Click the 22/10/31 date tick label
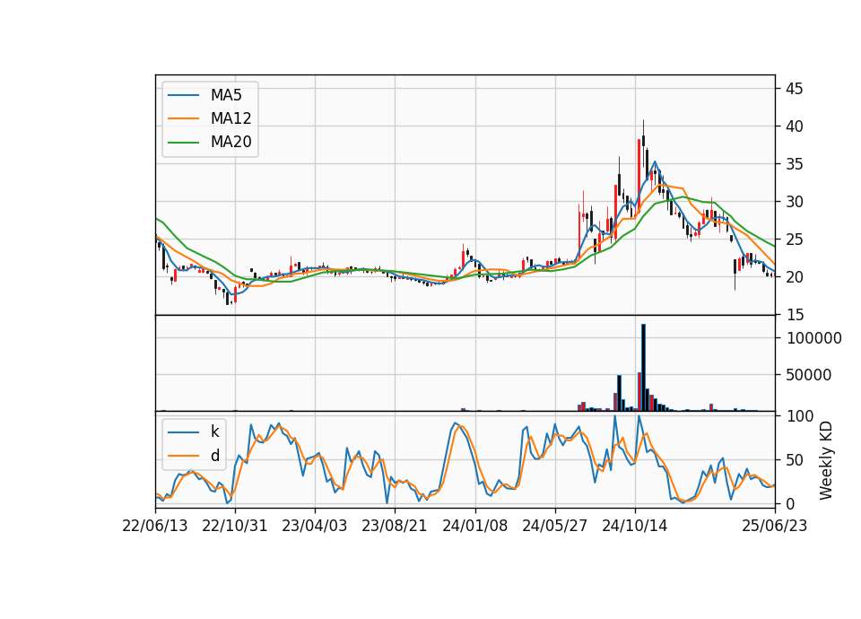861x619 pixels. tap(234, 526)
